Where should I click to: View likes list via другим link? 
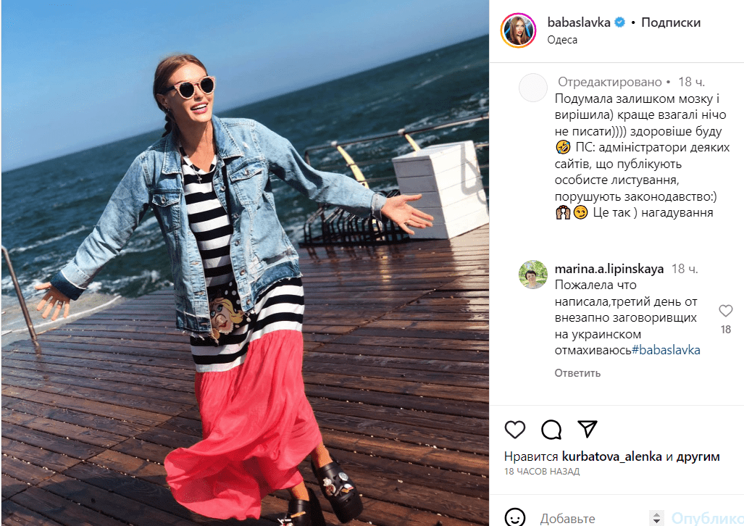coord(698,456)
